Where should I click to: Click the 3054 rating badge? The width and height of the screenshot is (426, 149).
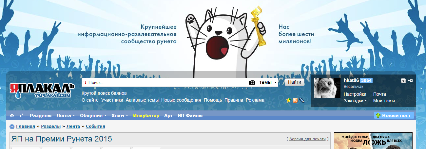(366, 80)
